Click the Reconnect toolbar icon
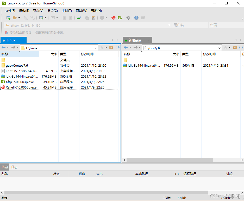The image size is (244, 201). 26,18
